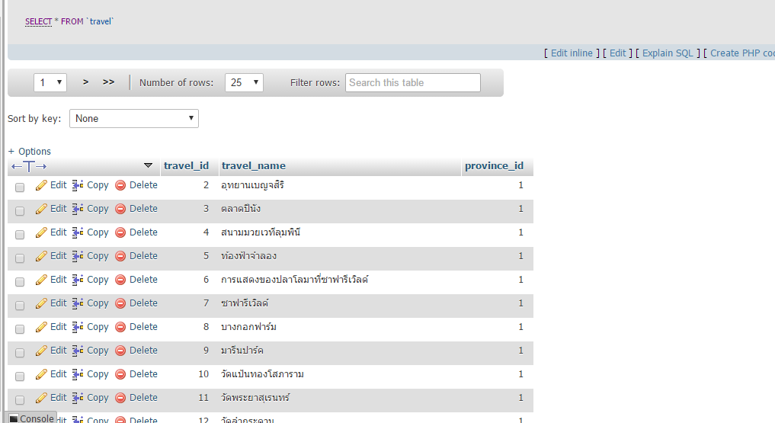Tick the checkbox for travel_id 6
Image resolution: width=775 pixels, height=423 pixels.
tap(20, 282)
